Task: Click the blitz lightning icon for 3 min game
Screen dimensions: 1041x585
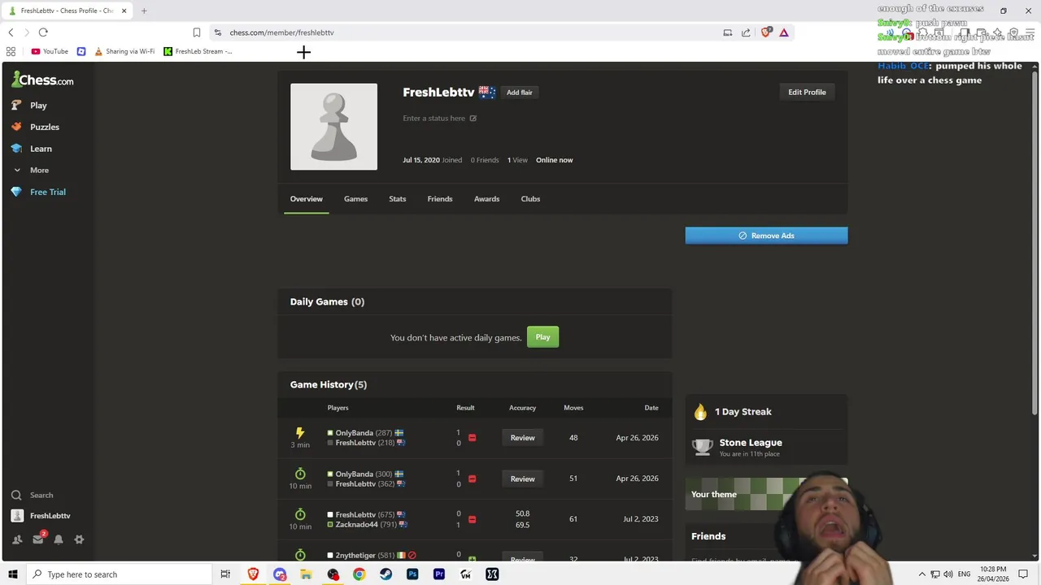Action: (300, 433)
